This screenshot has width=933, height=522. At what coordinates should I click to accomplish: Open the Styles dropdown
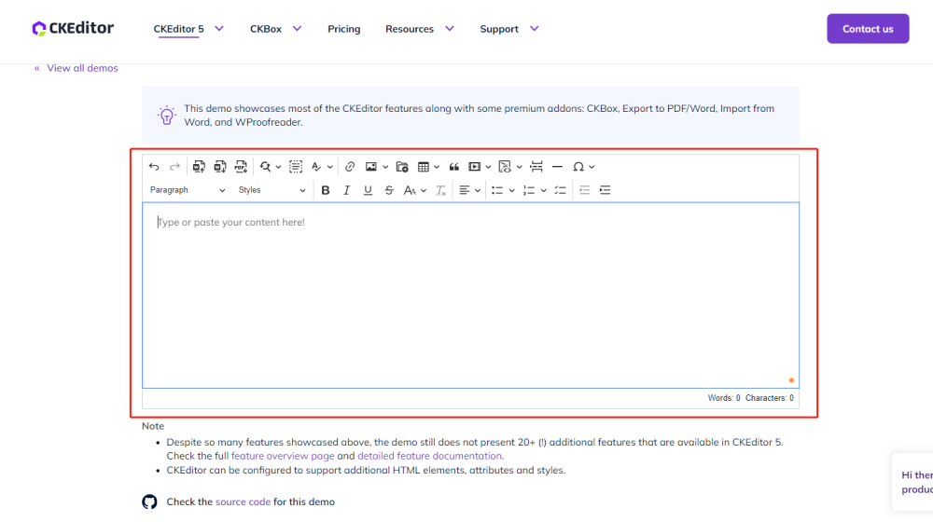[272, 190]
